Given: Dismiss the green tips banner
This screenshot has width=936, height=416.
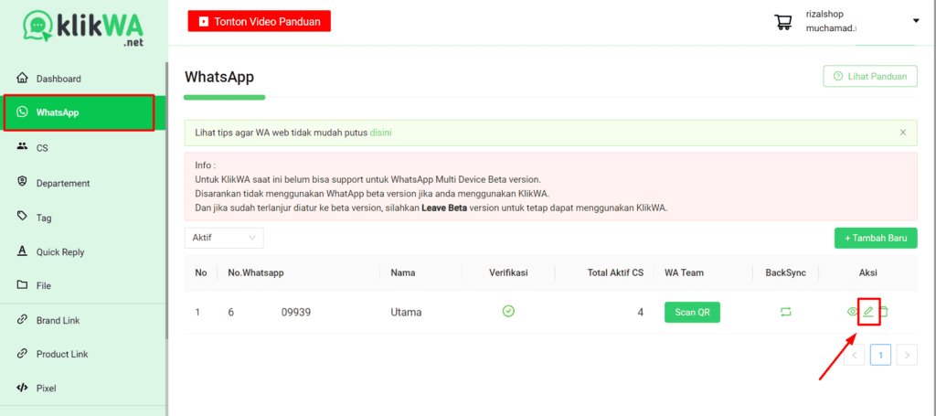Looking at the screenshot, I should coord(902,133).
